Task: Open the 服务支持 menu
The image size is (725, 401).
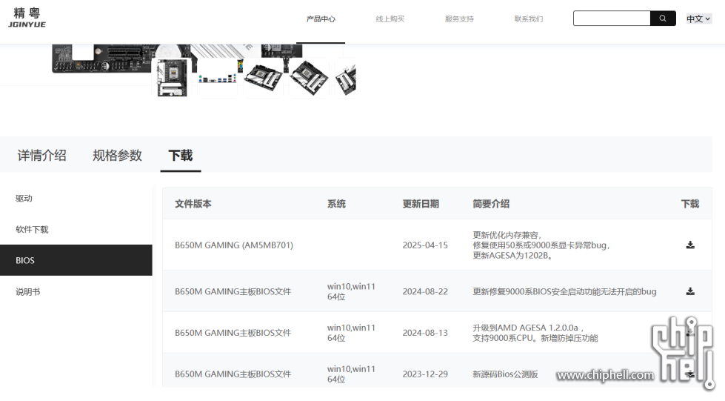Action: pos(459,19)
